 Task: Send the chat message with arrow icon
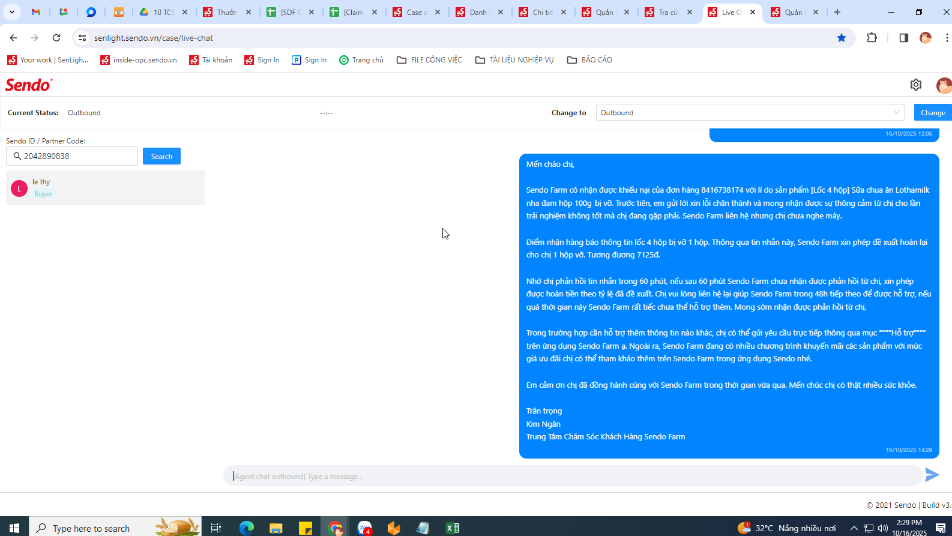click(x=932, y=475)
